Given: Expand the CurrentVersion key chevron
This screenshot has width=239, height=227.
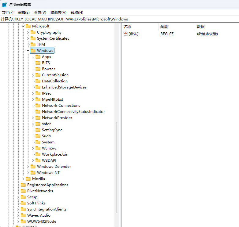Looking at the screenshot, I should point(33,75).
